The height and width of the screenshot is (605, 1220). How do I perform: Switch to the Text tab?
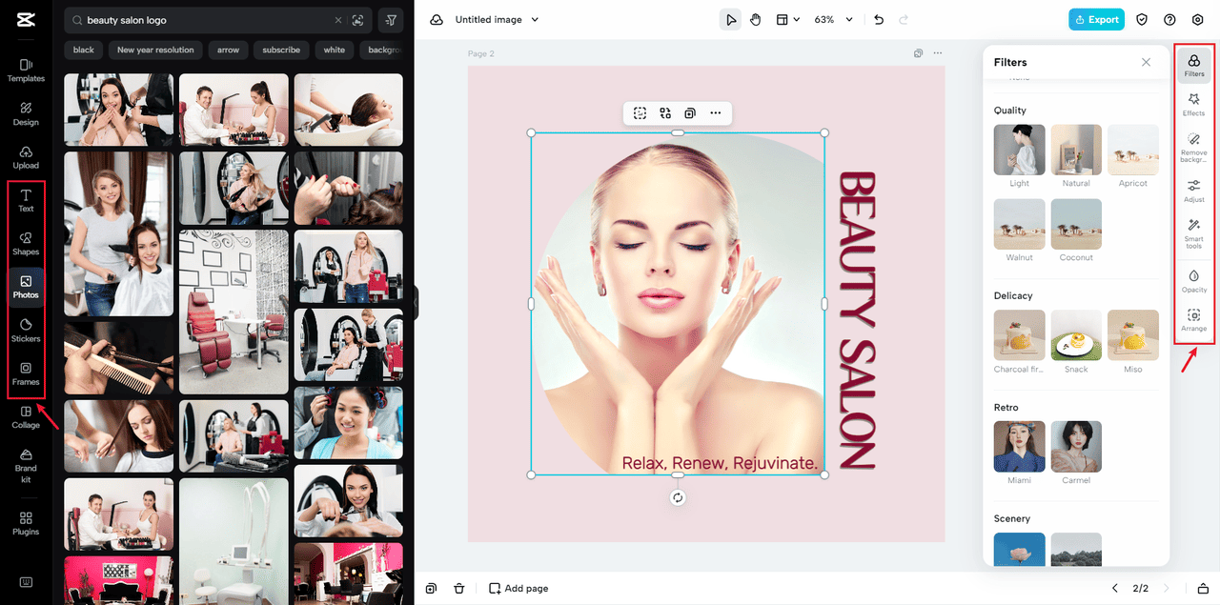pyautogui.click(x=26, y=200)
